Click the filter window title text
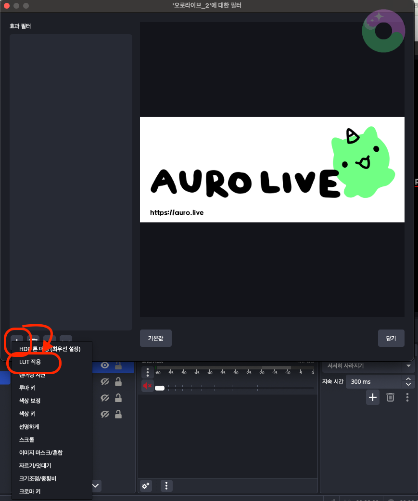 tap(207, 5)
